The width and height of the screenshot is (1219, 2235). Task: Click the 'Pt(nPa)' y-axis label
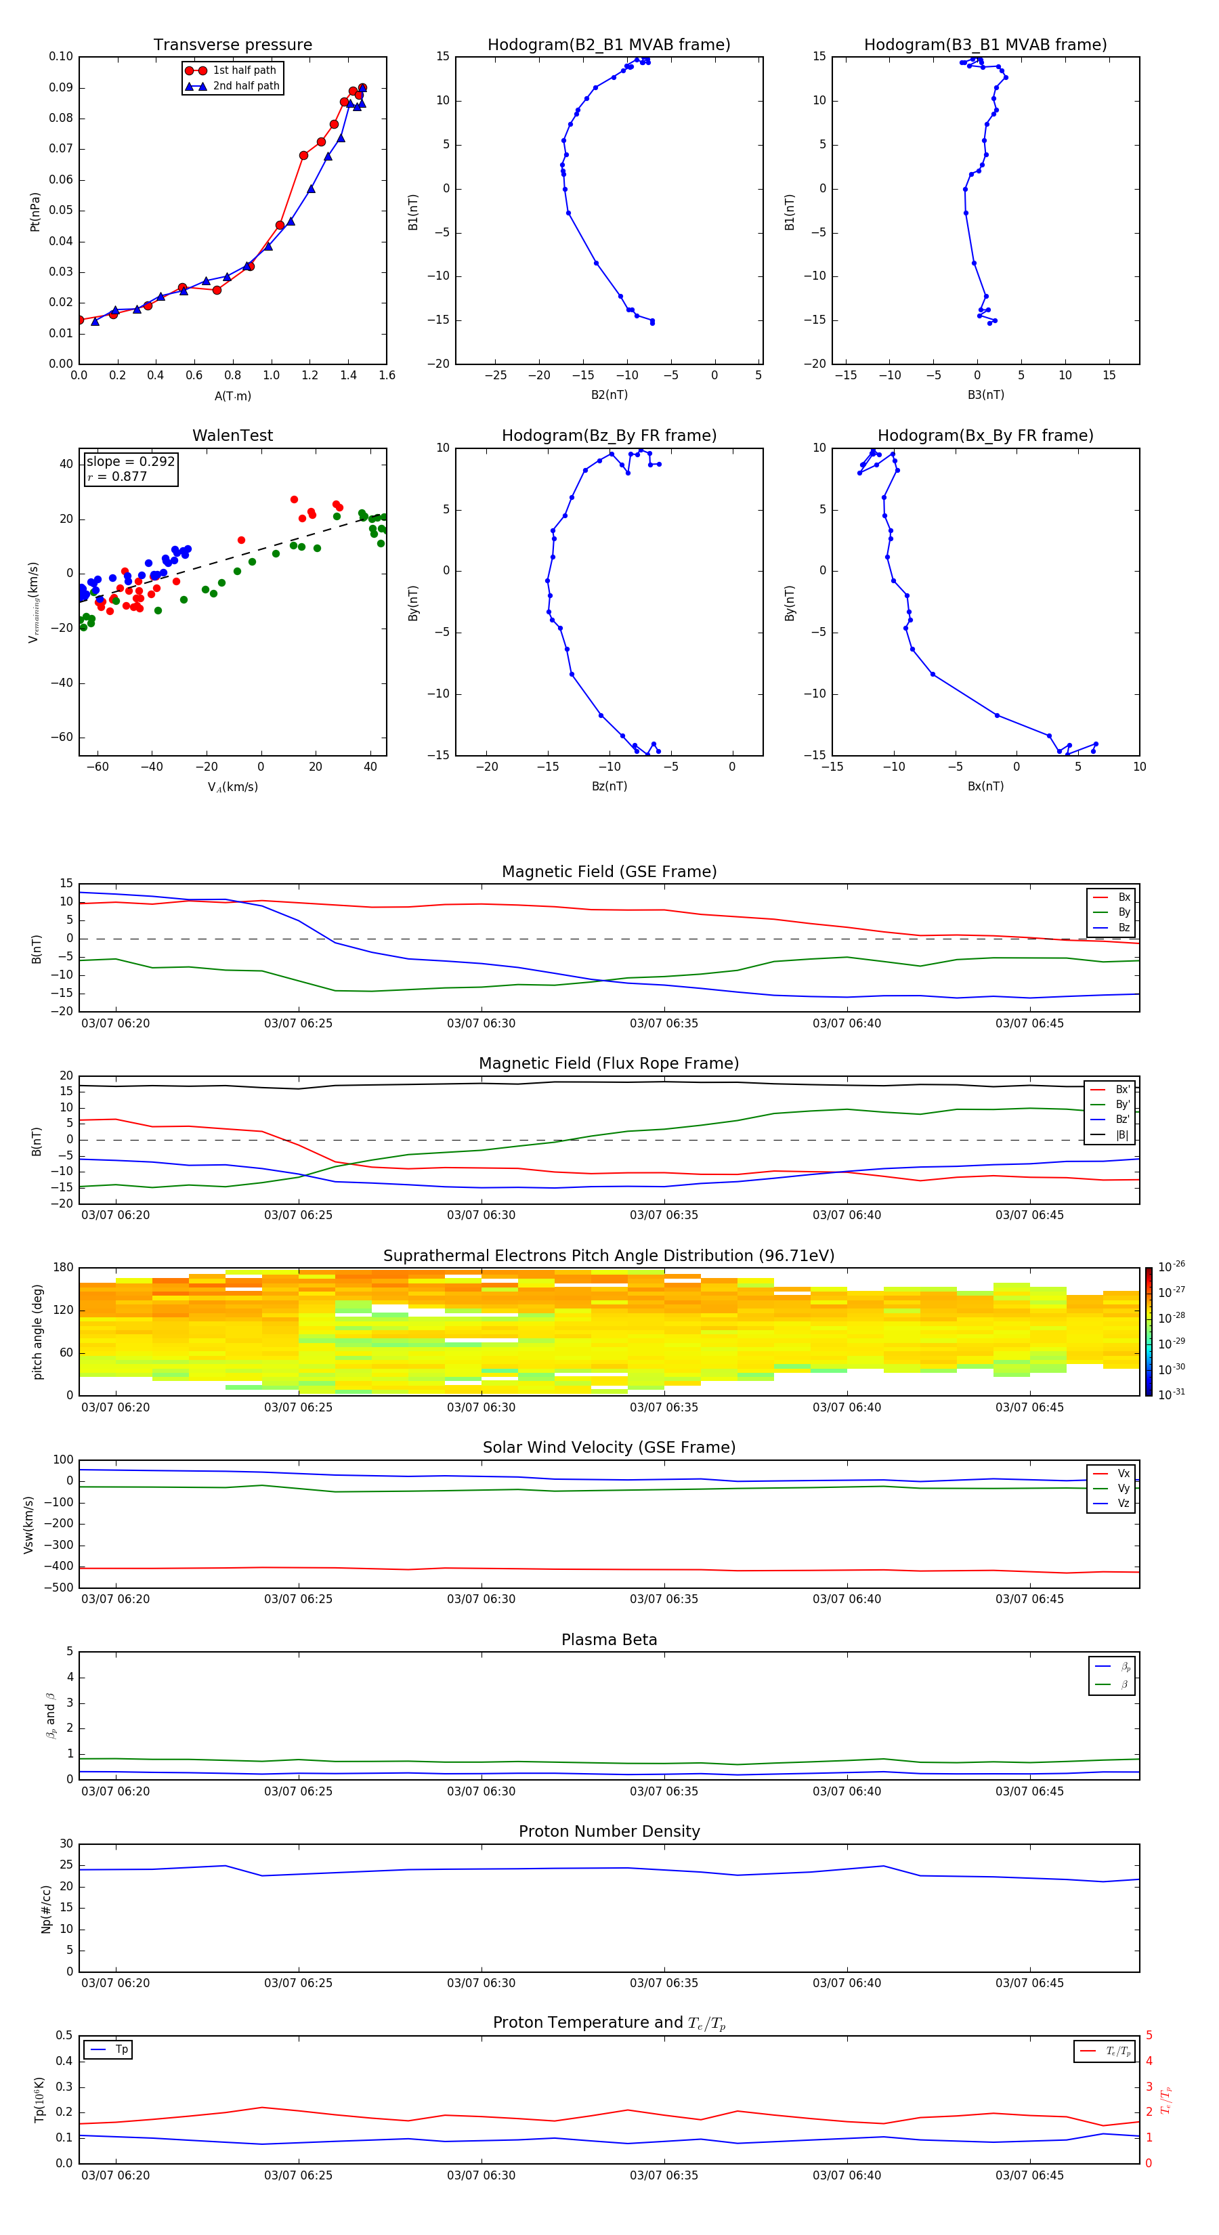point(35,212)
